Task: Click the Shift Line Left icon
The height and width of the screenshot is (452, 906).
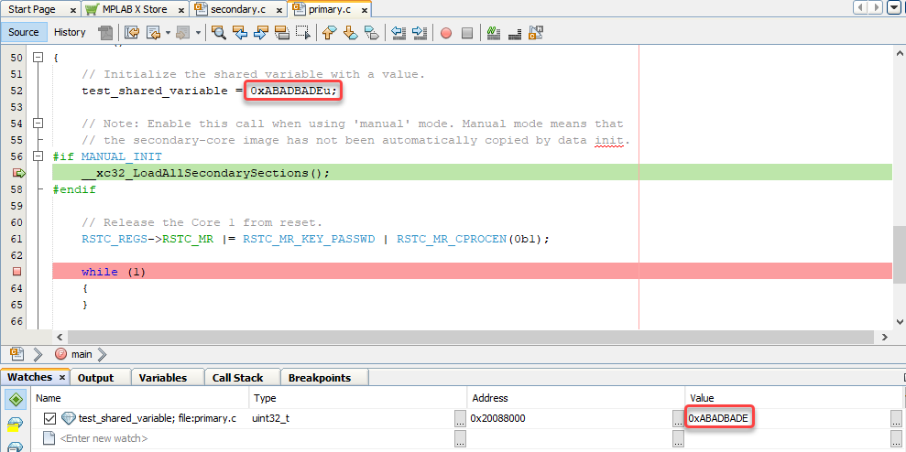Action: (x=398, y=33)
